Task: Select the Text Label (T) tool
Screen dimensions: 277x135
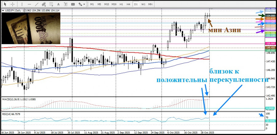Action: [66, 4]
